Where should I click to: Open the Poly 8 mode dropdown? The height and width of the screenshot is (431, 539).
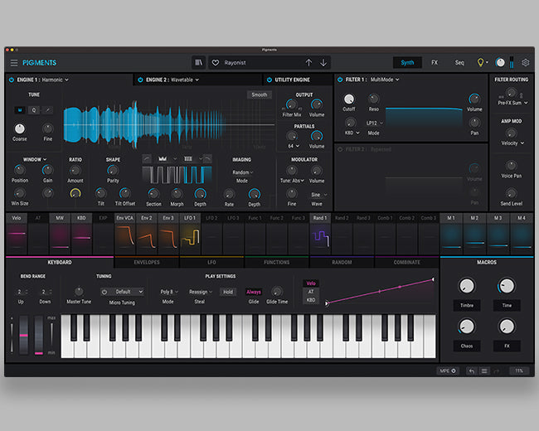point(169,292)
